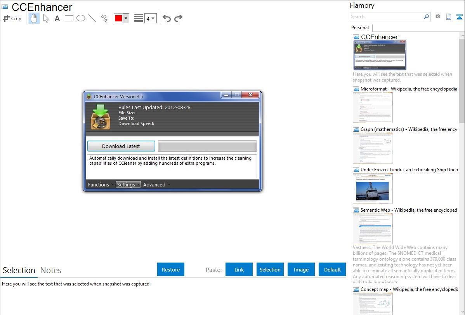
Task: Click the icon beside Microformat snapshot title
Action: click(x=356, y=89)
